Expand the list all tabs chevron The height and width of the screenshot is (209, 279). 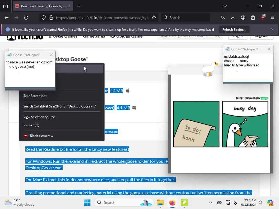pos(225,6)
